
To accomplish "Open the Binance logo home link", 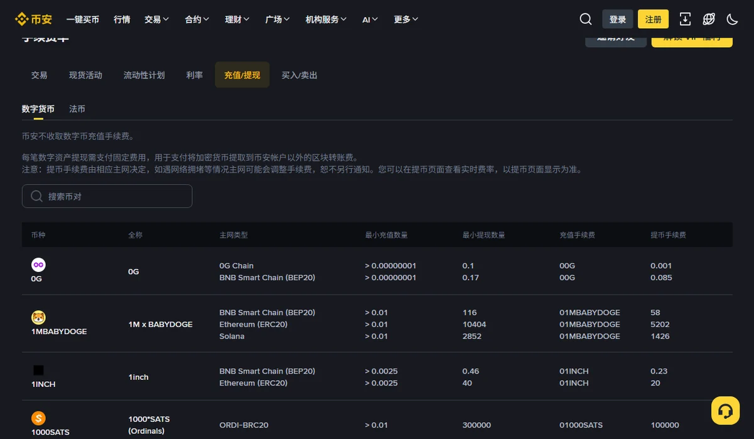I will click(x=33, y=19).
